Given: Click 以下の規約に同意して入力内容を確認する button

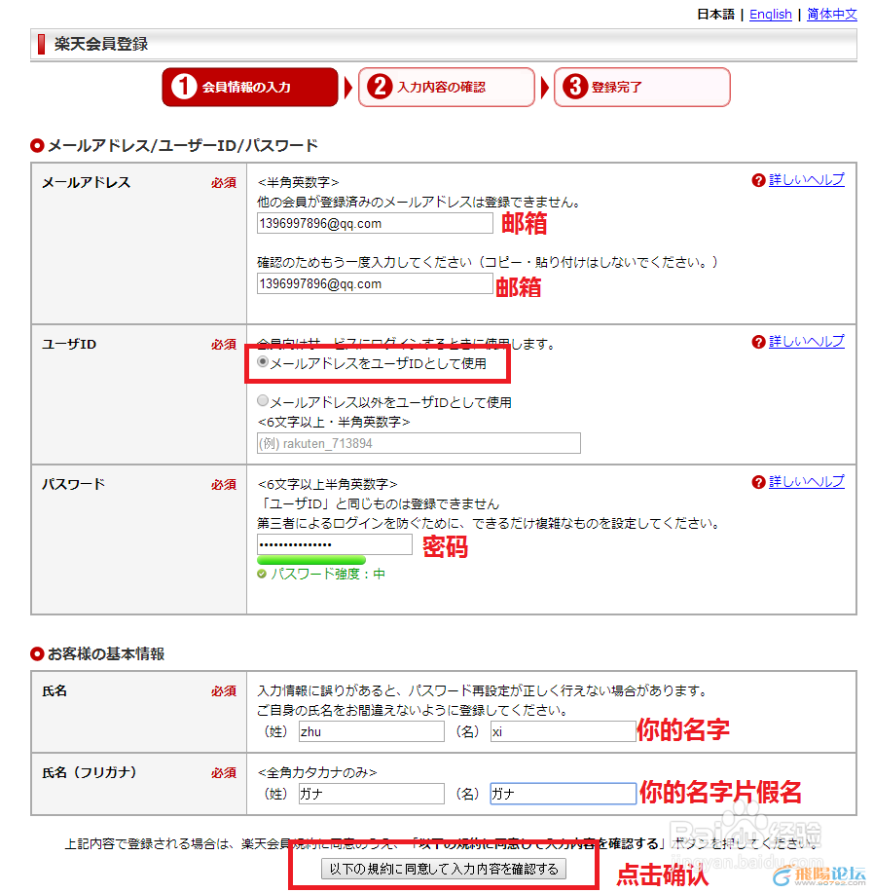Looking at the screenshot, I should tap(444, 869).
